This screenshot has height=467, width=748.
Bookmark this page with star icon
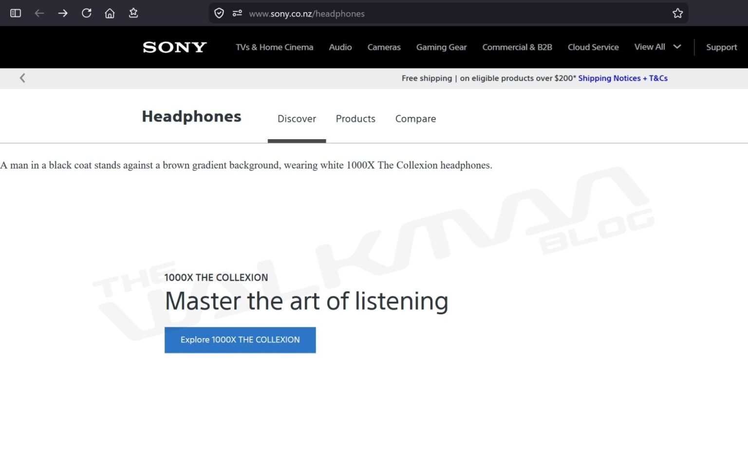[x=677, y=13]
